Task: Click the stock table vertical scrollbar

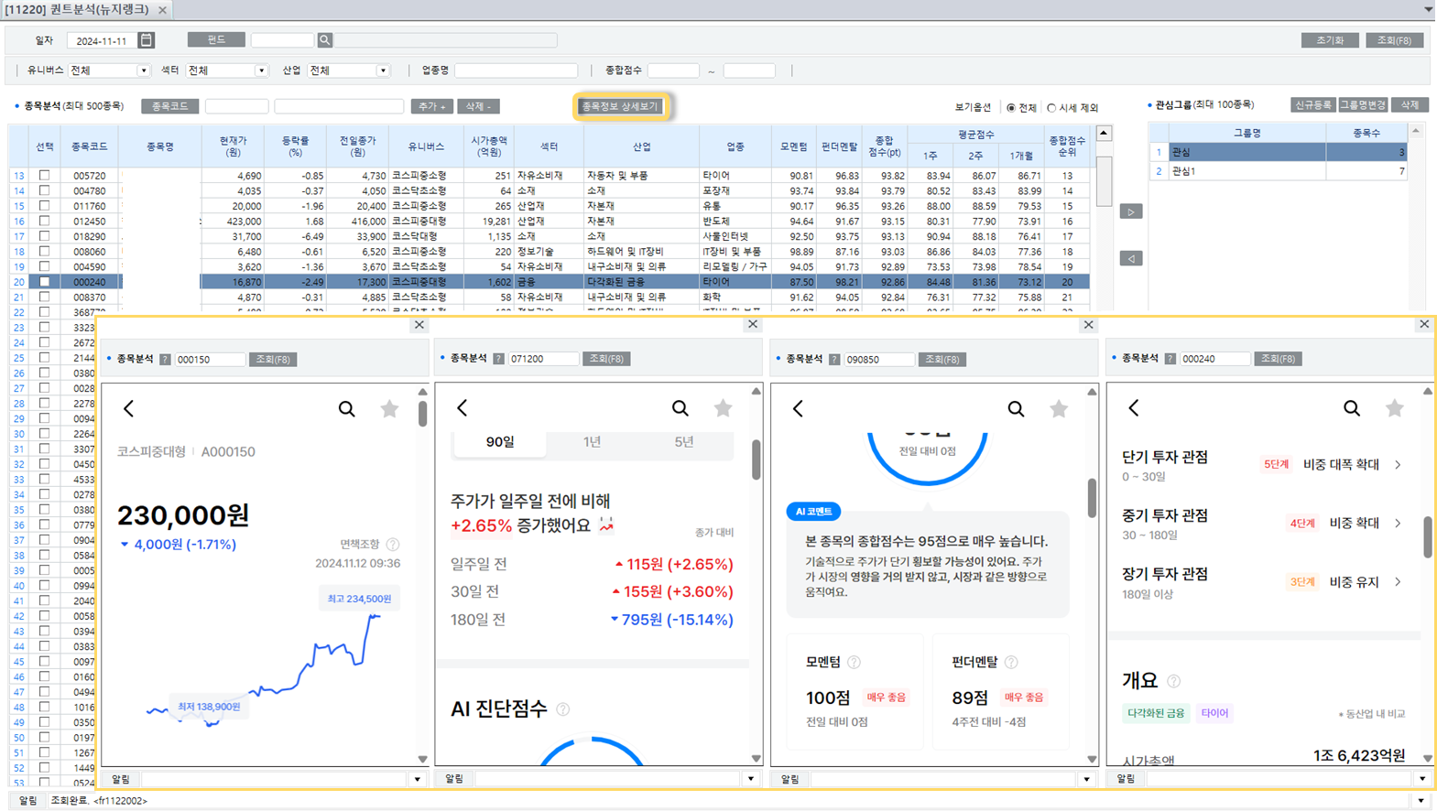Action: click(1104, 183)
